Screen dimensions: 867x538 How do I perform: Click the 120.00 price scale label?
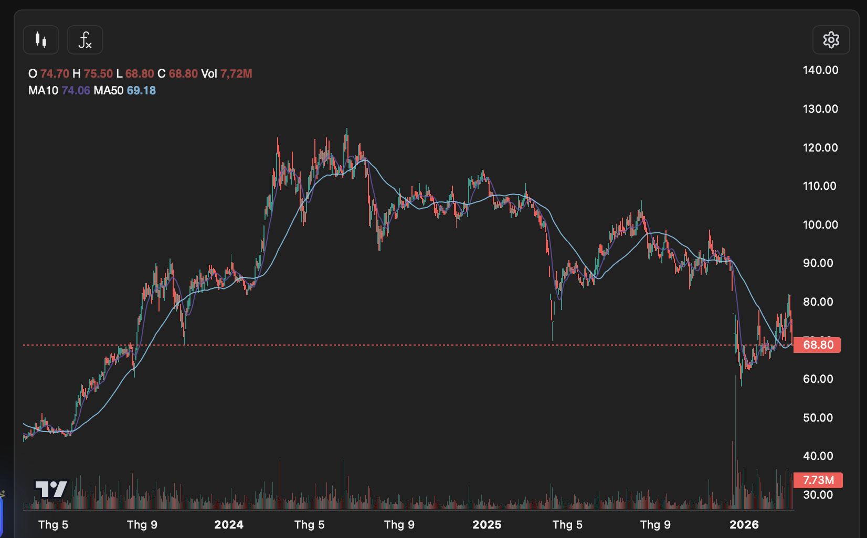click(820, 148)
